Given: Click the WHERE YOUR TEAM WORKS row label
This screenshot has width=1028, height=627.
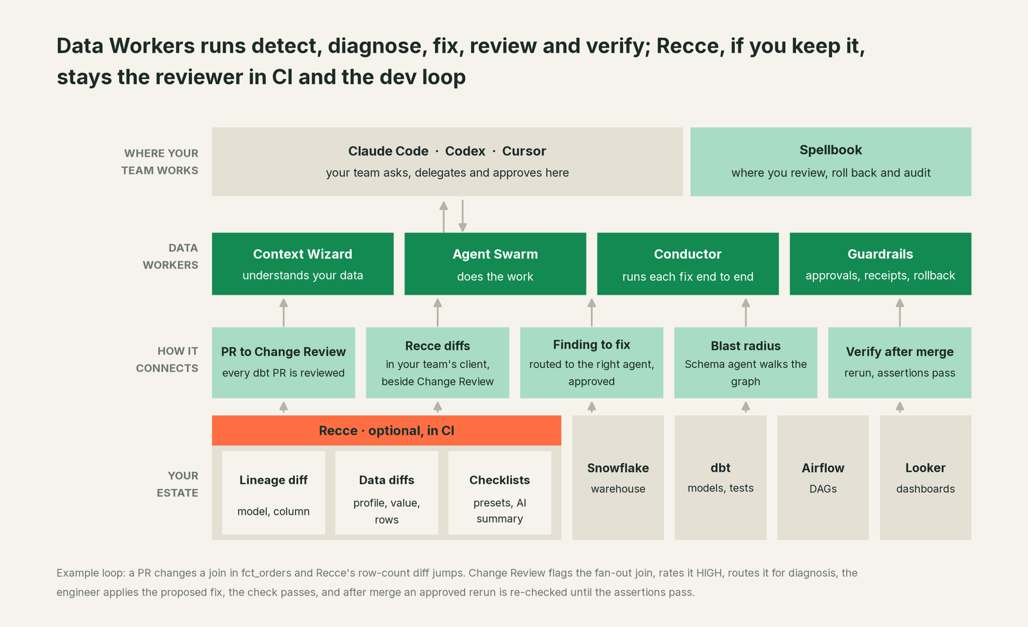Looking at the screenshot, I should [x=160, y=162].
